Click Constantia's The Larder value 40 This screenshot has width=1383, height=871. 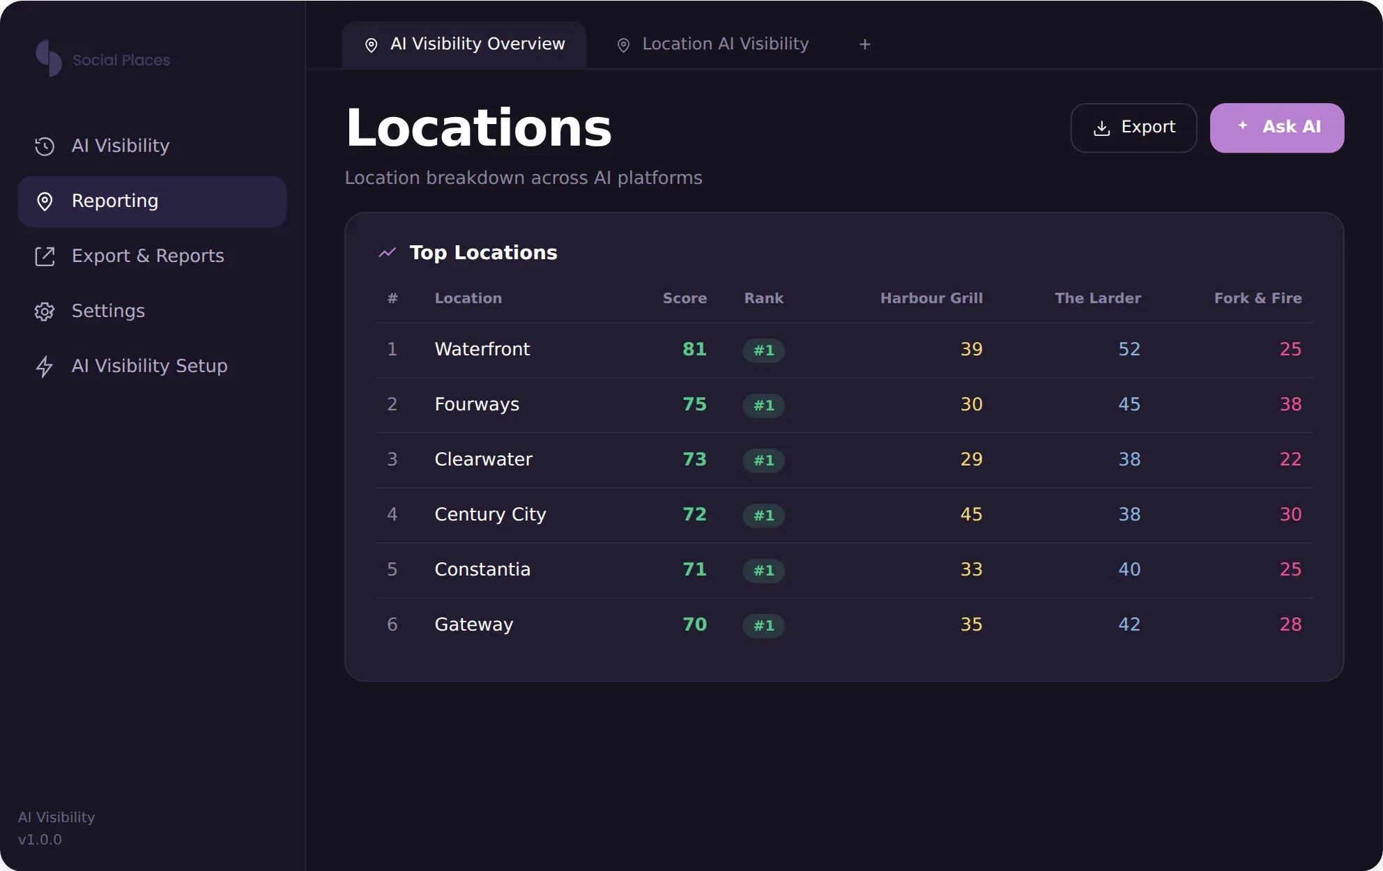[1129, 570]
